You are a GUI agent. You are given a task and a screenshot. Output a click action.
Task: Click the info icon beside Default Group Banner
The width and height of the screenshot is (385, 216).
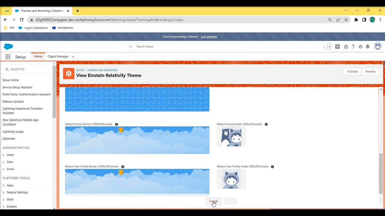(x=116, y=124)
